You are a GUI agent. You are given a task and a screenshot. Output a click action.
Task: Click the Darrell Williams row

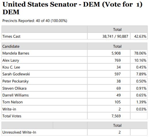74,95
